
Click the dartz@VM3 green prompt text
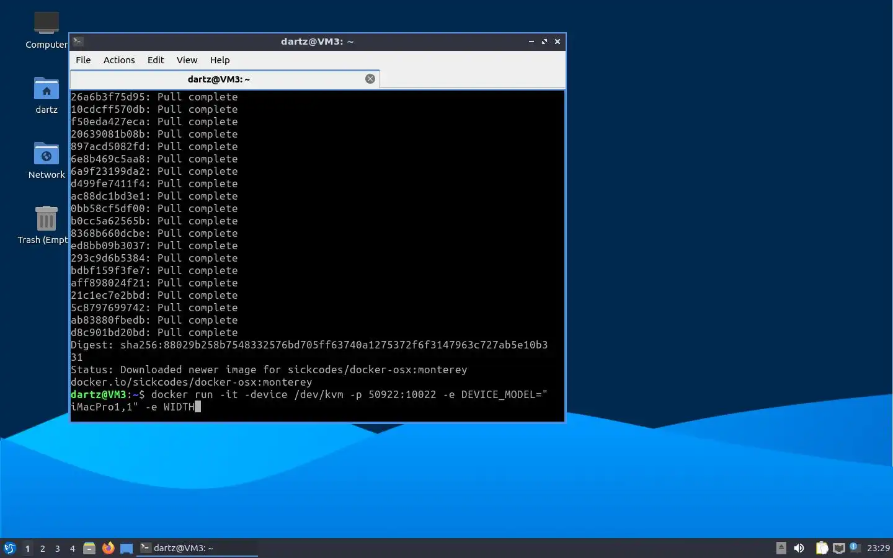pyautogui.click(x=99, y=394)
